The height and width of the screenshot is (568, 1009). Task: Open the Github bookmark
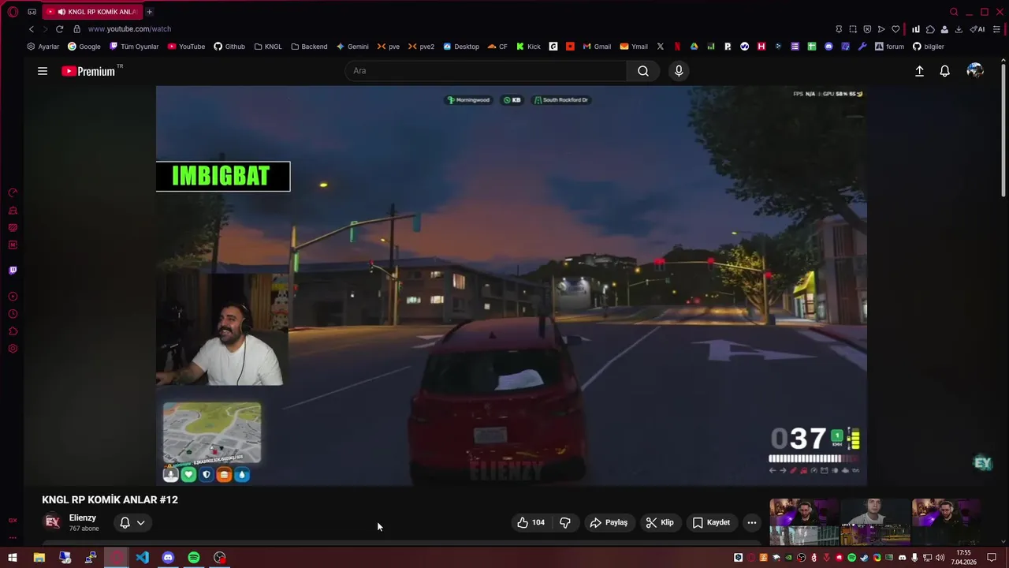click(x=229, y=47)
